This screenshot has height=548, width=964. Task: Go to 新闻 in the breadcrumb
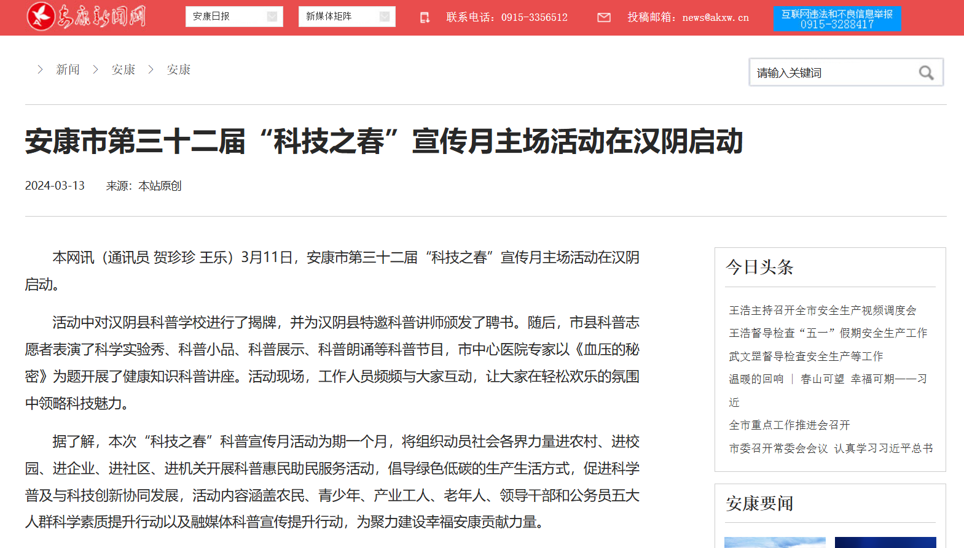68,69
